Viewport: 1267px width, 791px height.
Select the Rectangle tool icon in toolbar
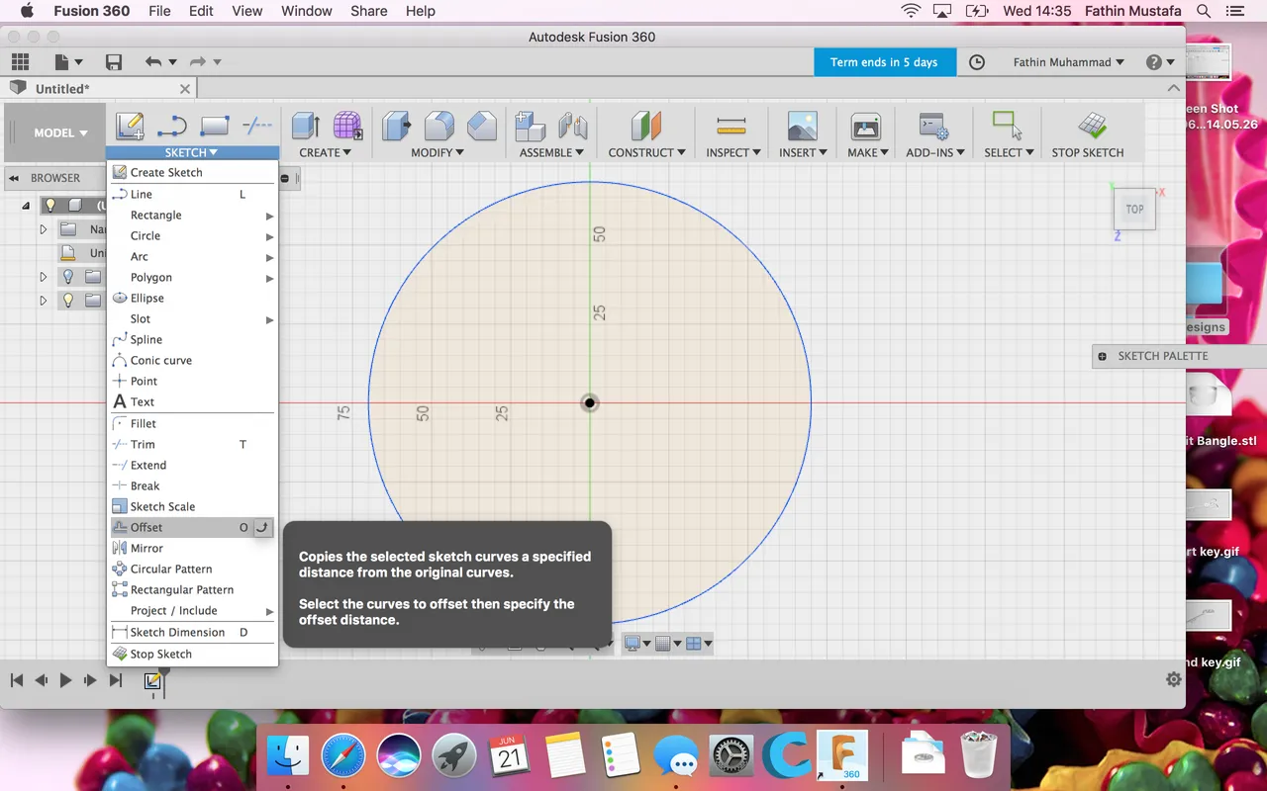[x=215, y=126]
